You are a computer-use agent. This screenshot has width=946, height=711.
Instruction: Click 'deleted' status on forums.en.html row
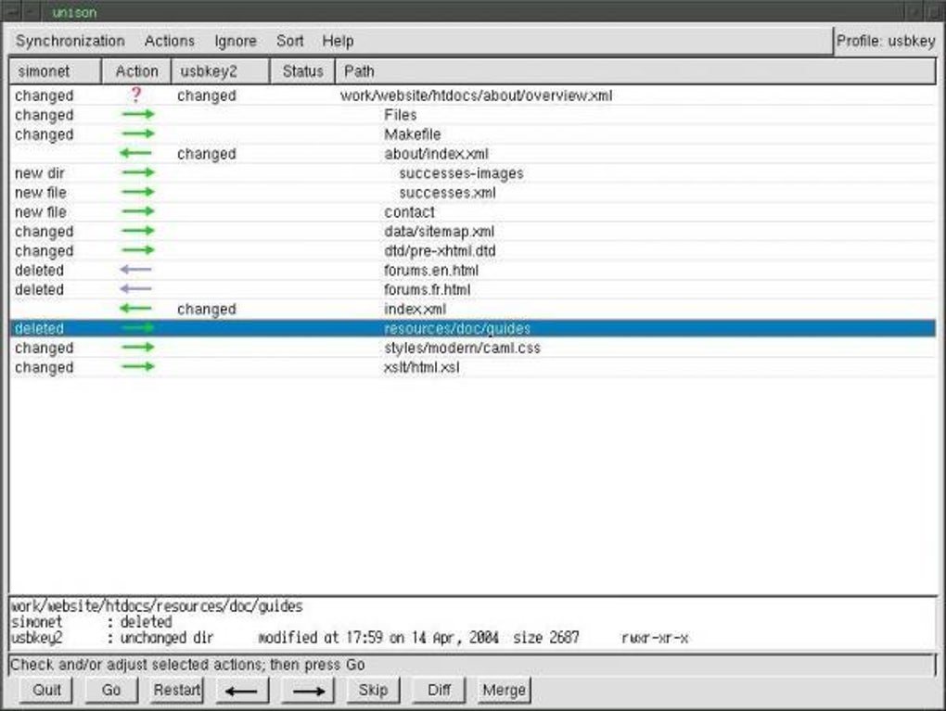coord(39,270)
